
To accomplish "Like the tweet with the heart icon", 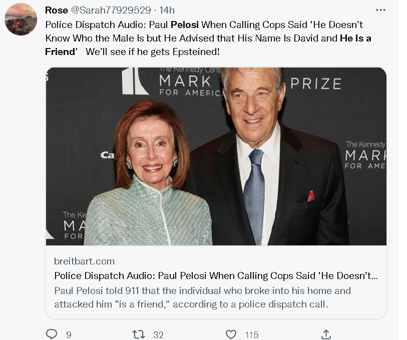I will pos(231,334).
